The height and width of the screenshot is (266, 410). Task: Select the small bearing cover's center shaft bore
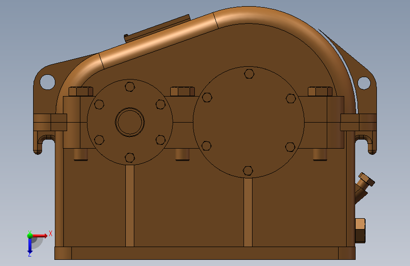[x=130, y=122]
